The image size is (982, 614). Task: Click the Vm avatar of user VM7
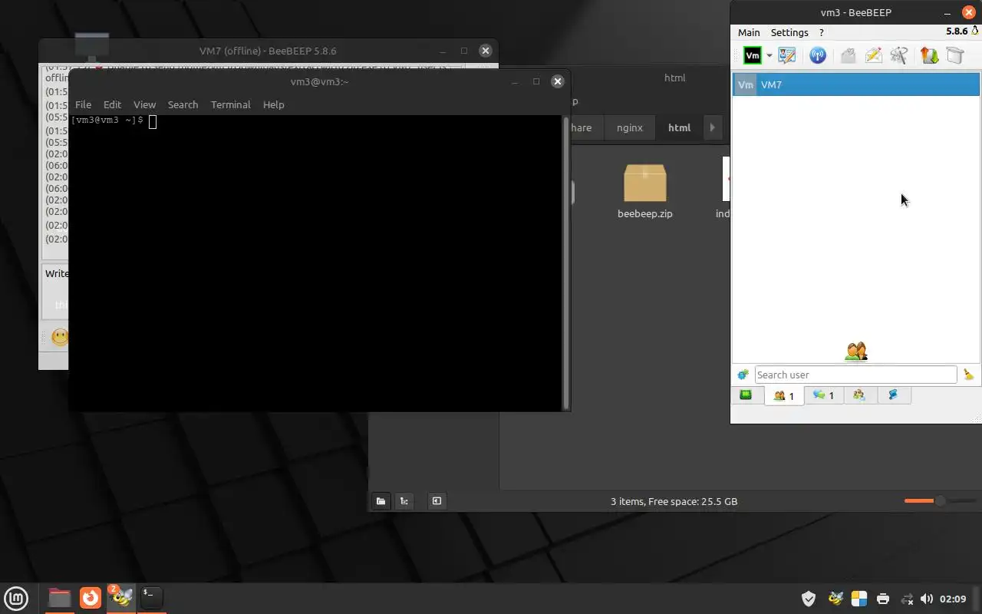(x=745, y=84)
